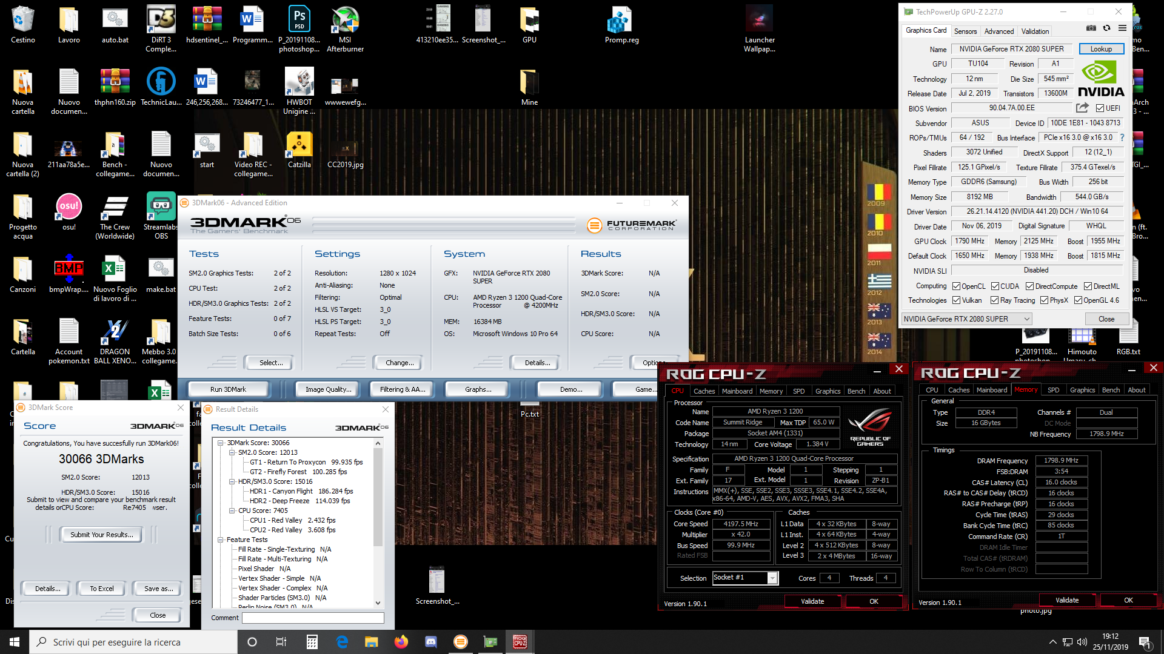Screen dimensions: 1164x654
Task: Open ROG CPU-Z taskbar icon
Action: point(520,642)
